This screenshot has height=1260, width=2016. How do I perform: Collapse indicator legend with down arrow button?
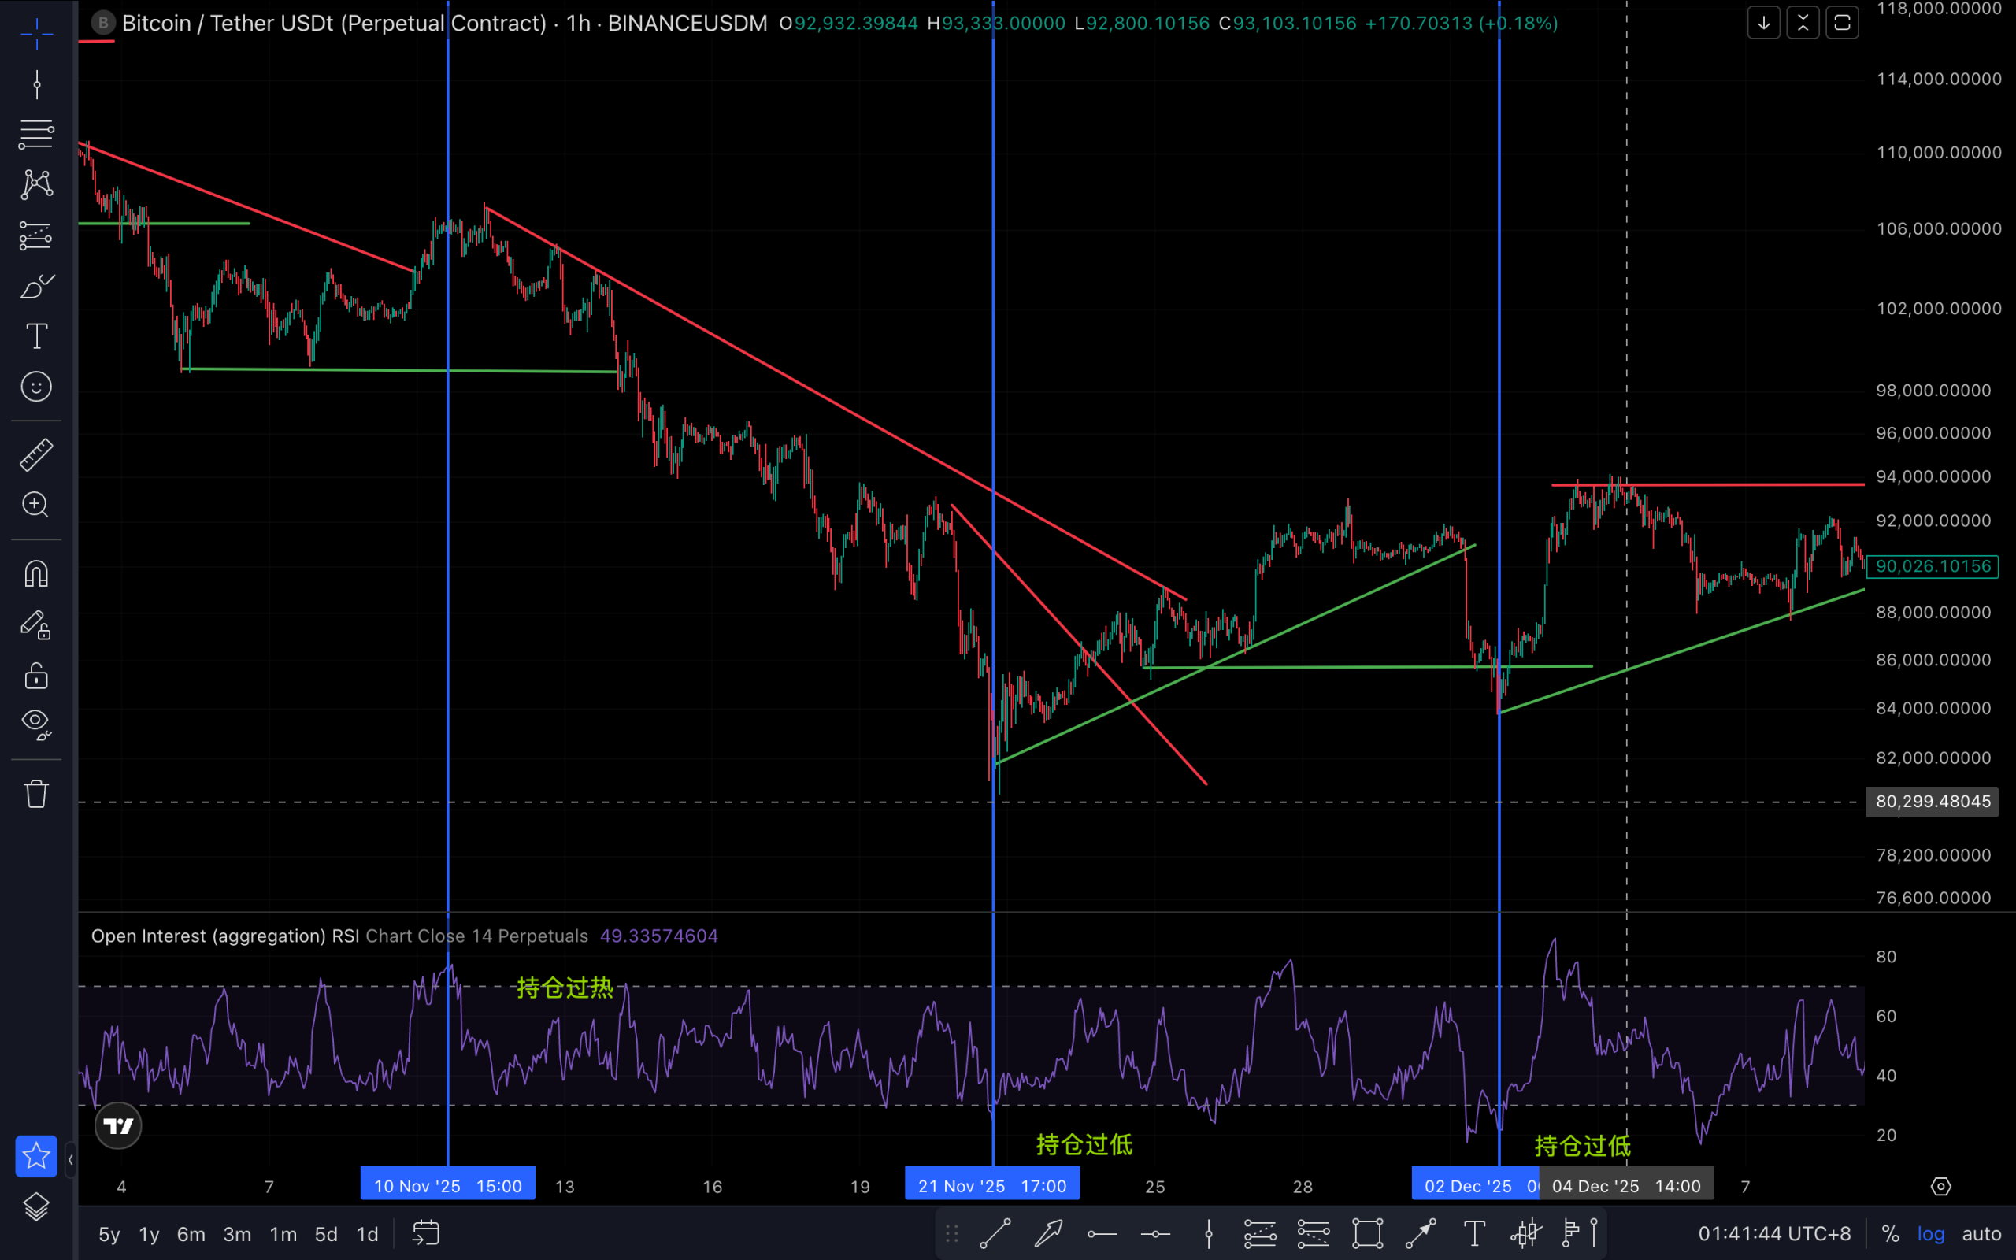(1763, 24)
